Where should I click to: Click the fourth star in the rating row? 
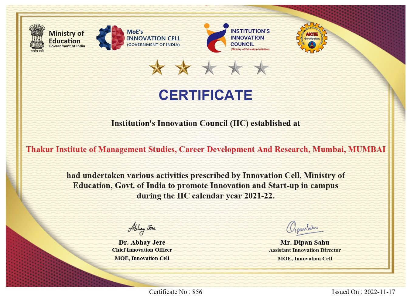click(235, 67)
